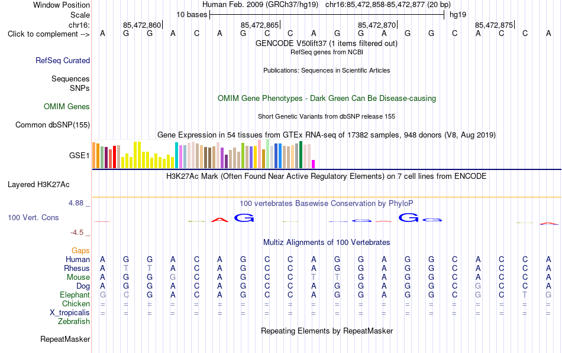The image size is (562, 353).
Task: Click the GENCODE V50lift37 track title
Action: tap(326, 44)
